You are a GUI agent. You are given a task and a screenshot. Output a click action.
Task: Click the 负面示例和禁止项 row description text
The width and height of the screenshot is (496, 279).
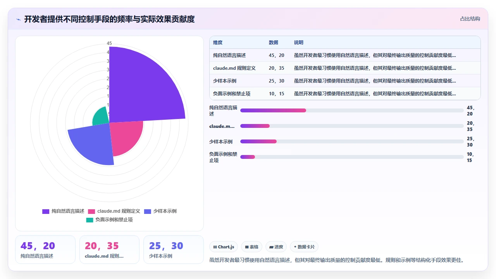(375, 94)
